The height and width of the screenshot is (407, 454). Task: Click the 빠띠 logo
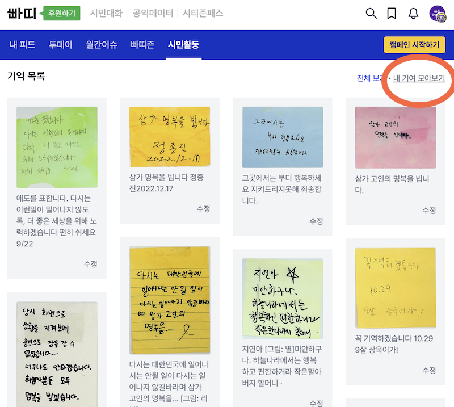(x=22, y=13)
